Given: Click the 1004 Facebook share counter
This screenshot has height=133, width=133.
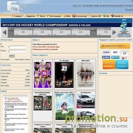Looking at the screenshot, I should [106, 52].
